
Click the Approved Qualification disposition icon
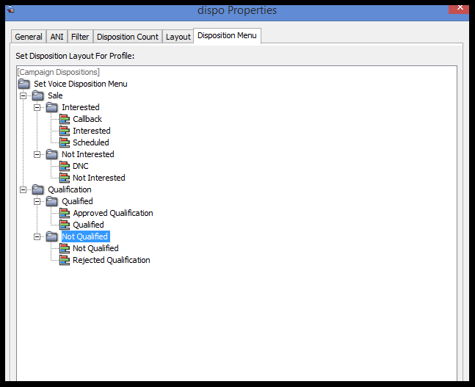65,214
